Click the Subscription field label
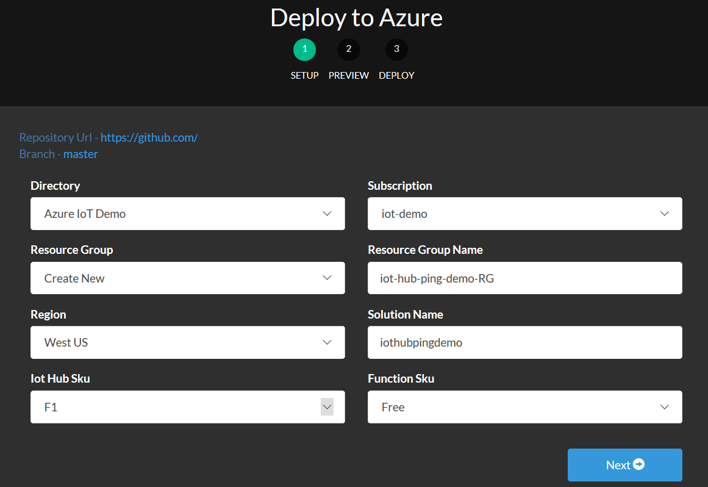This screenshot has height=487, width=708. (x=399, y=186)
